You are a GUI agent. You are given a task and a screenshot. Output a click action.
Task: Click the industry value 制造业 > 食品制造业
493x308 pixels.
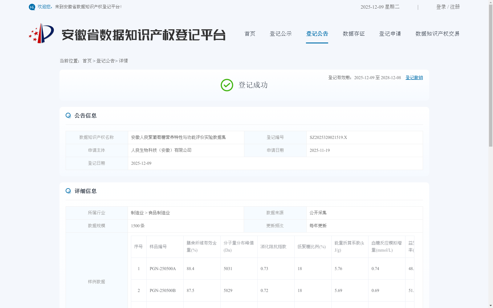(x=150, y=213)
